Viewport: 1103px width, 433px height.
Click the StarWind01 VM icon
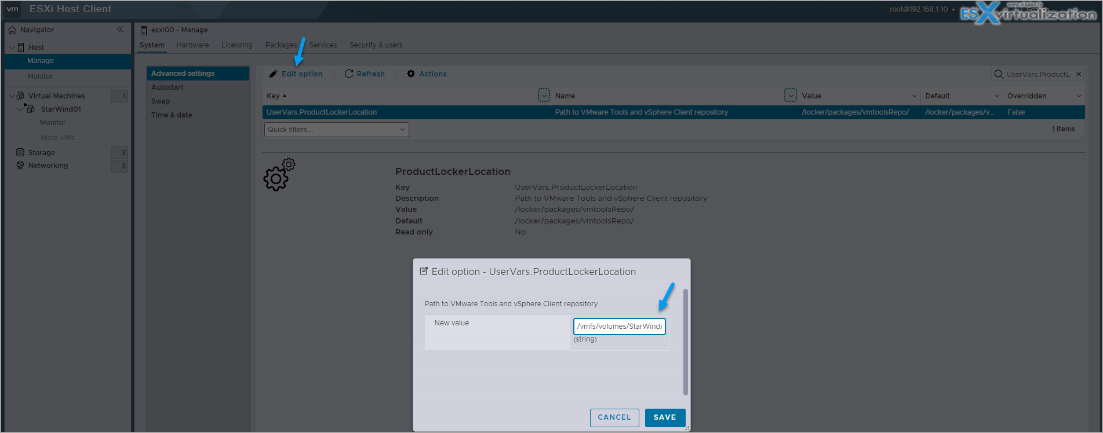pos(31,109)
